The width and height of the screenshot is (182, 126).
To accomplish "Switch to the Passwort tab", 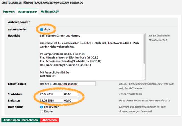I will 9,12.
